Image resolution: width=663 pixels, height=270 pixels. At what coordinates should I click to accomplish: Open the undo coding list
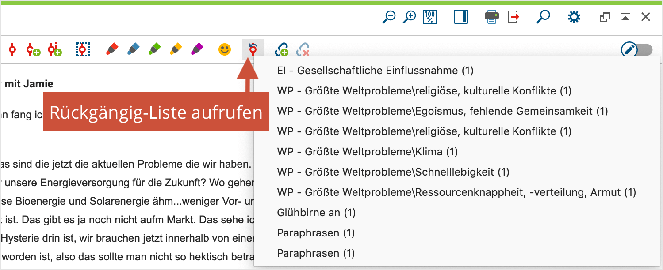tap(253, 49)
